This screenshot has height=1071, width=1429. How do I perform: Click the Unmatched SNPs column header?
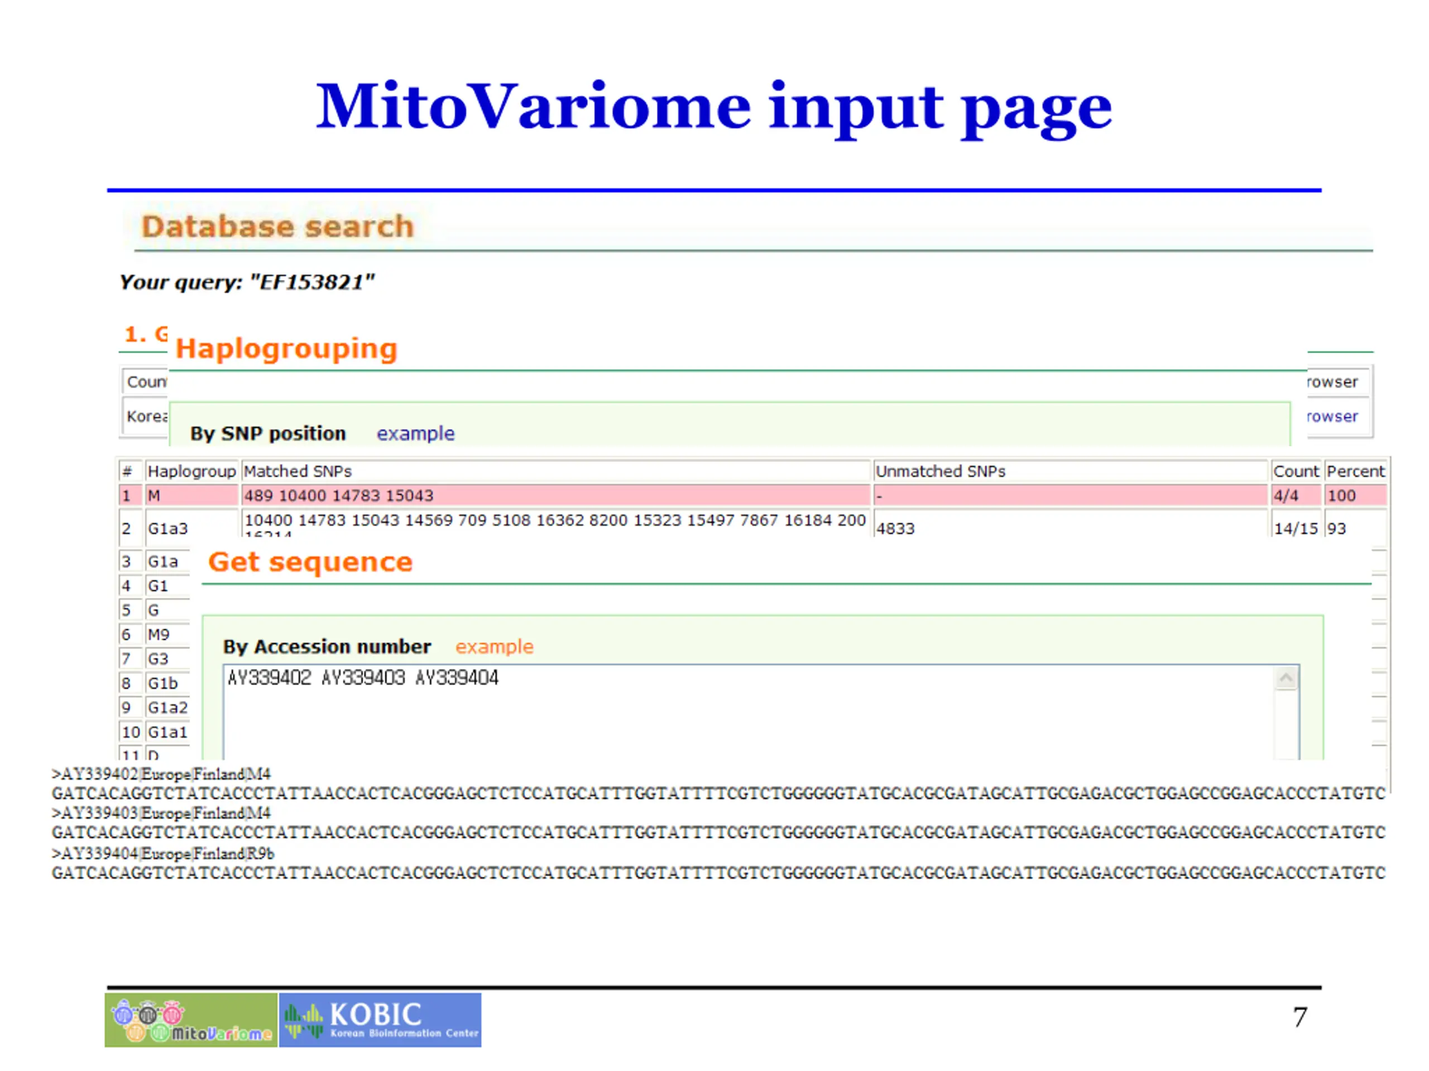point(940,471)
